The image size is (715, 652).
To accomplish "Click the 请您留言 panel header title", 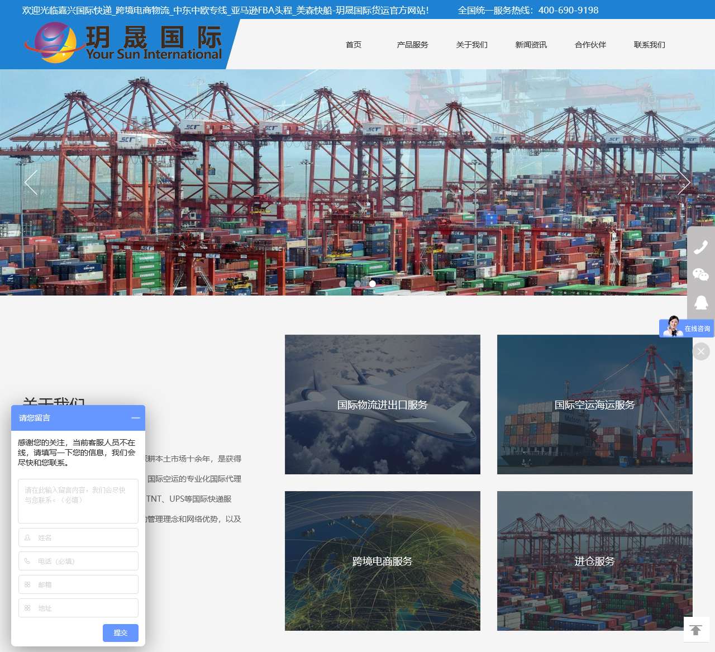I will [x=35, y=418].
